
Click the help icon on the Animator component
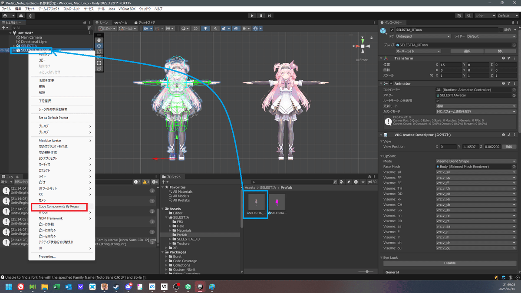click(x=503, y=83)
